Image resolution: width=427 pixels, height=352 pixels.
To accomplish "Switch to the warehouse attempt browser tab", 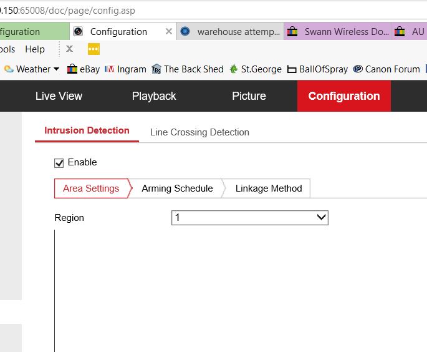I will click(231, 31).
